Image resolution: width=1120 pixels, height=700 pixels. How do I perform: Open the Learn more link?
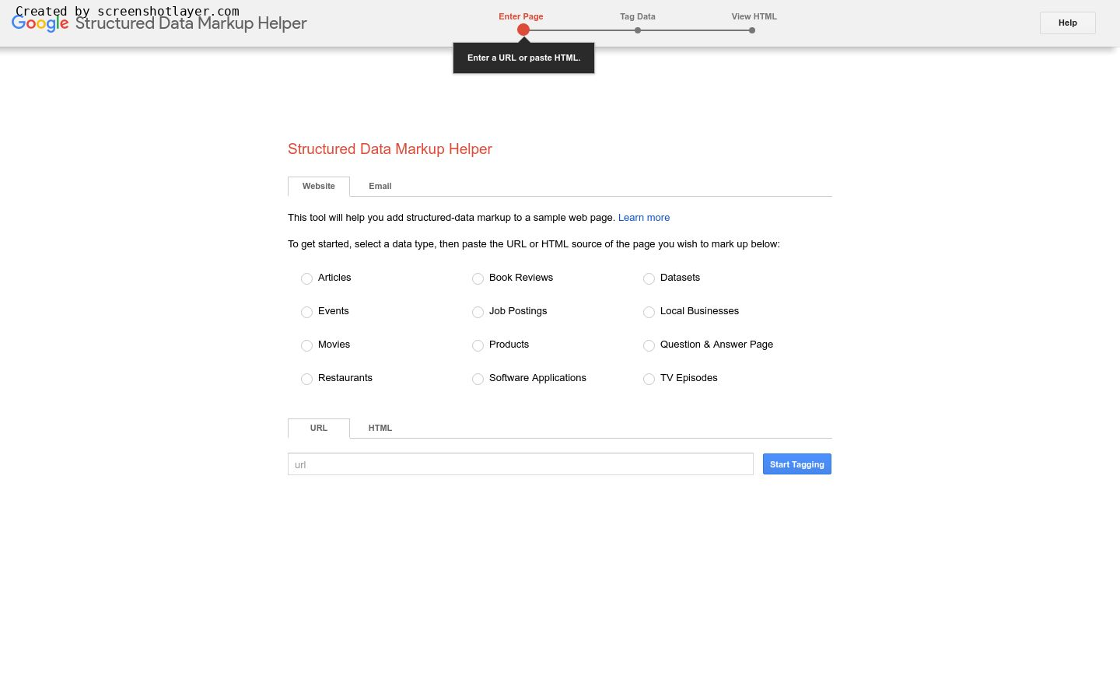click(x=643, y=217)
